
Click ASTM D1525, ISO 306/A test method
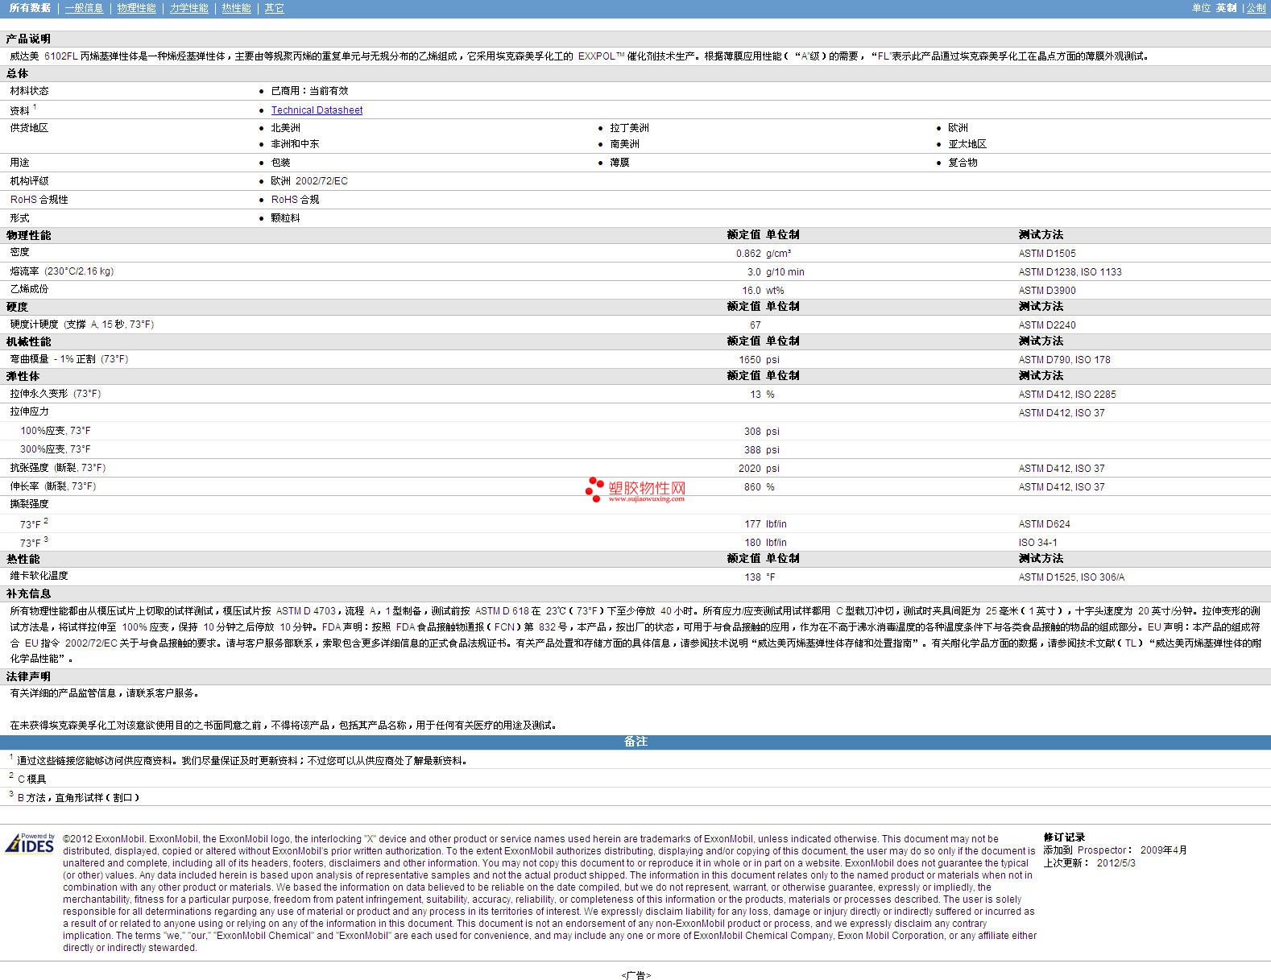click(1071, 577)
